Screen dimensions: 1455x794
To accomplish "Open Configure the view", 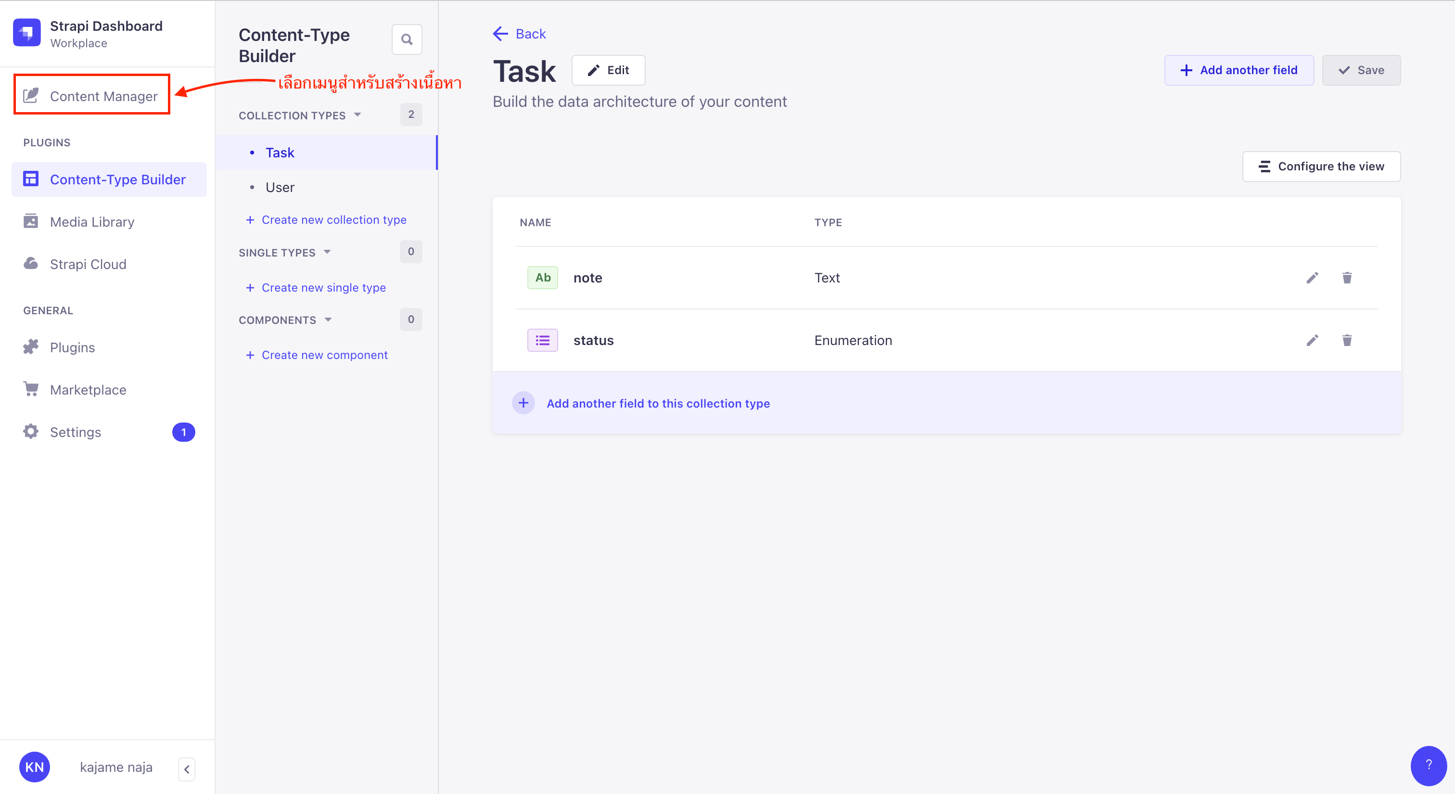I will pyautogui.click(x=1321, y=166).
